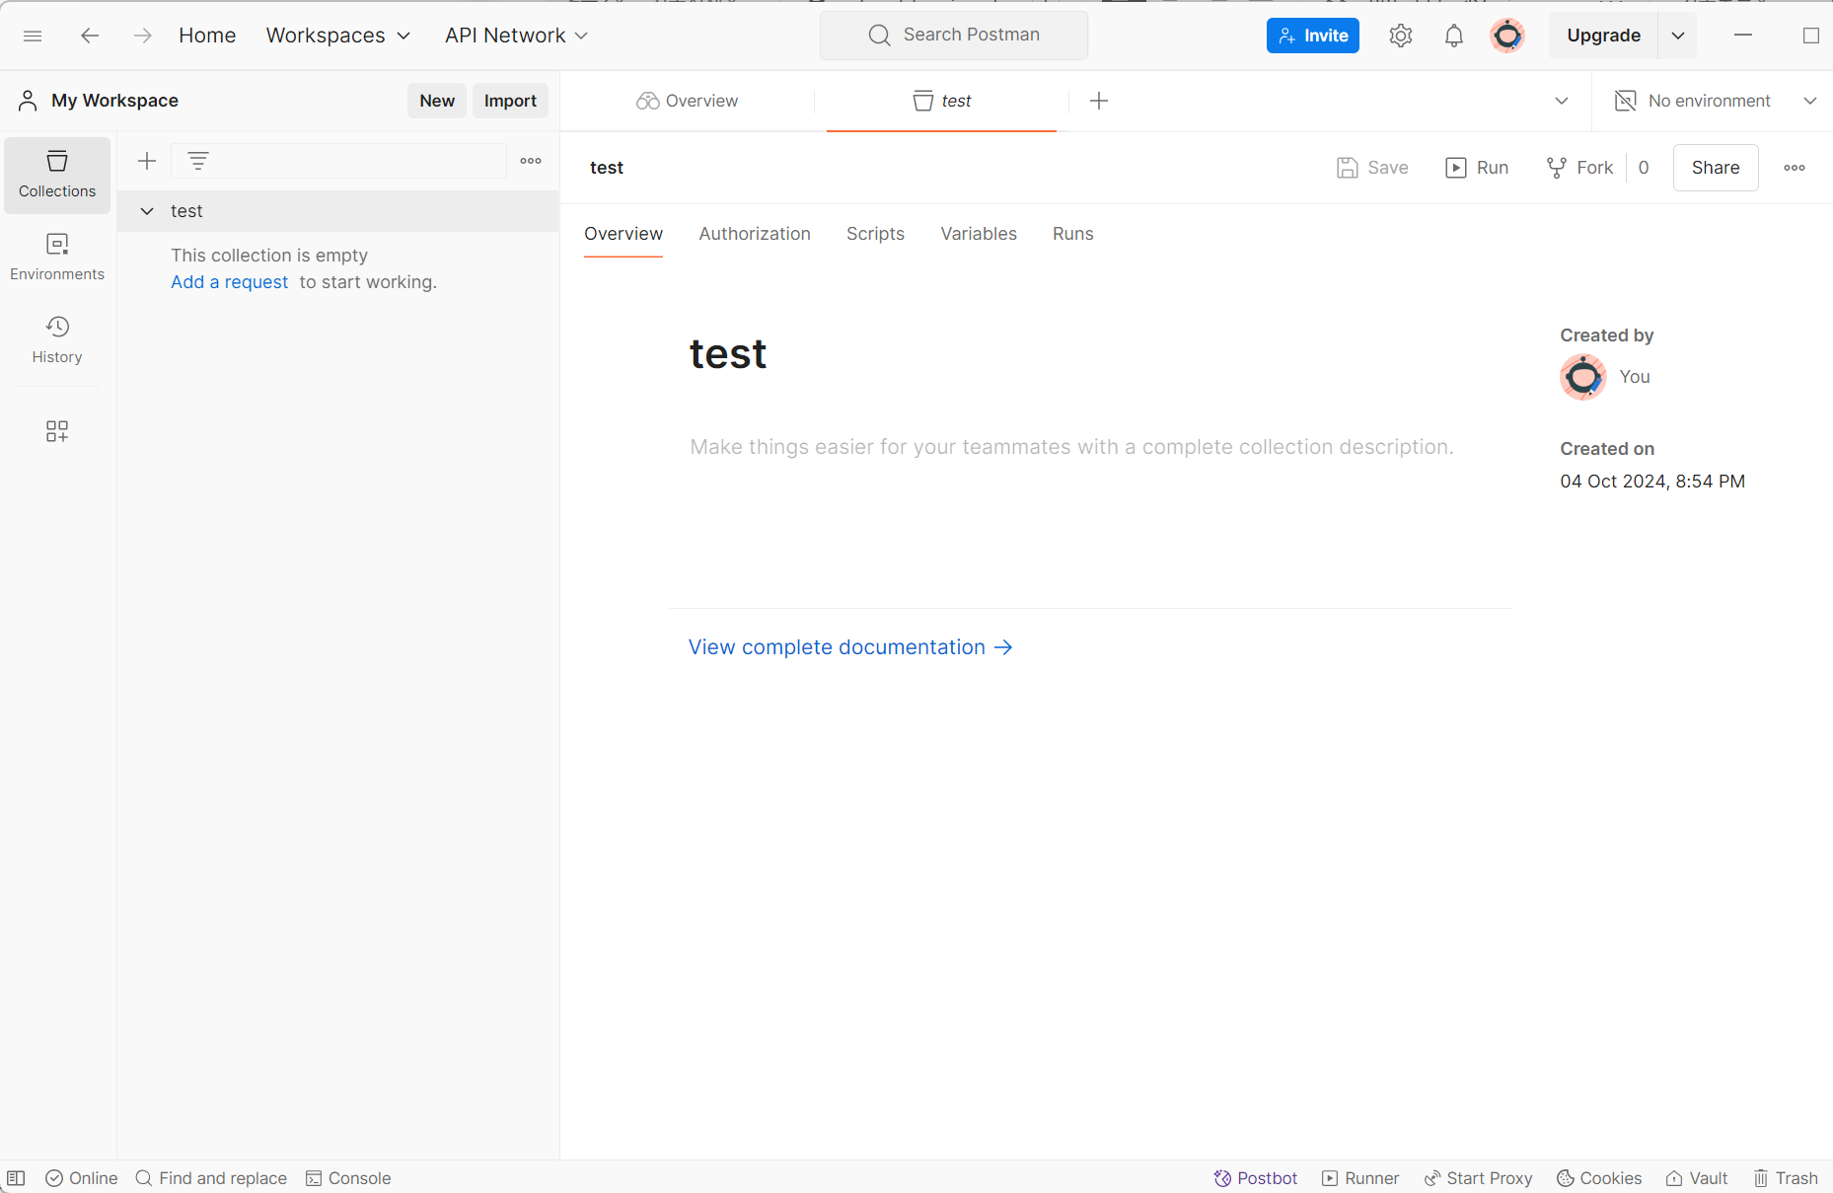Create new collection with plus icon
Screen dimensions: 1833x1193
point(147,161)
